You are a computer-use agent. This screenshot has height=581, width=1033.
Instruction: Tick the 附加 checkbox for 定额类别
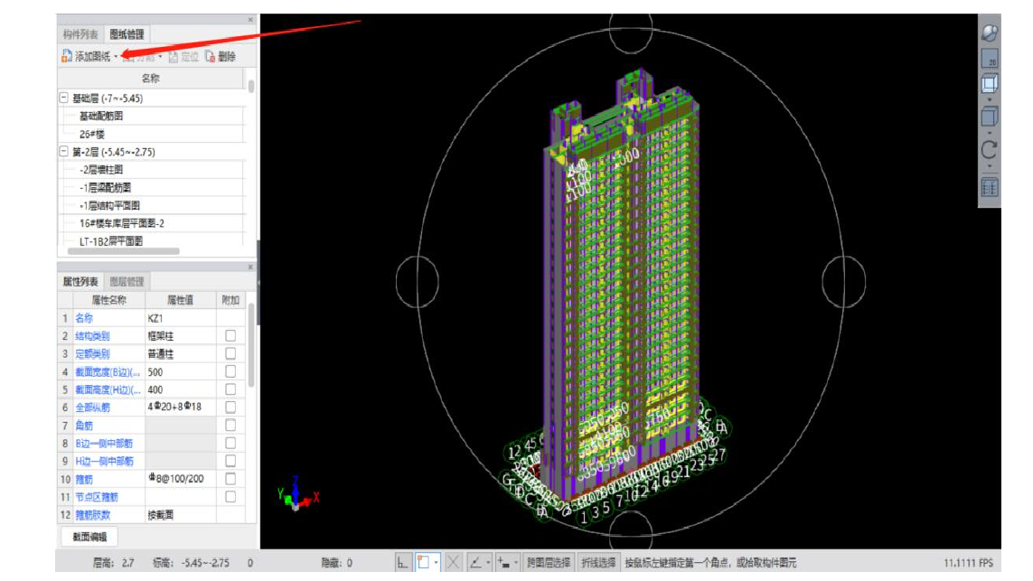tap(230, 353)
